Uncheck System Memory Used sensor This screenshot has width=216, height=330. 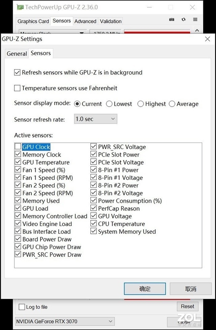(x=94, y=232)
